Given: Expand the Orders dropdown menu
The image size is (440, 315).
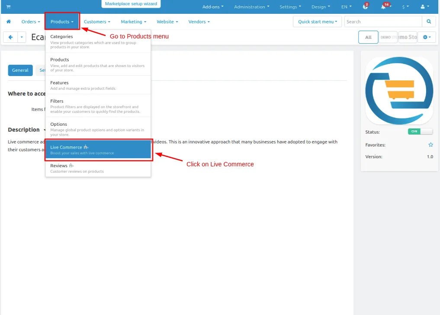Looking at the screenshot, I should 31,22.
